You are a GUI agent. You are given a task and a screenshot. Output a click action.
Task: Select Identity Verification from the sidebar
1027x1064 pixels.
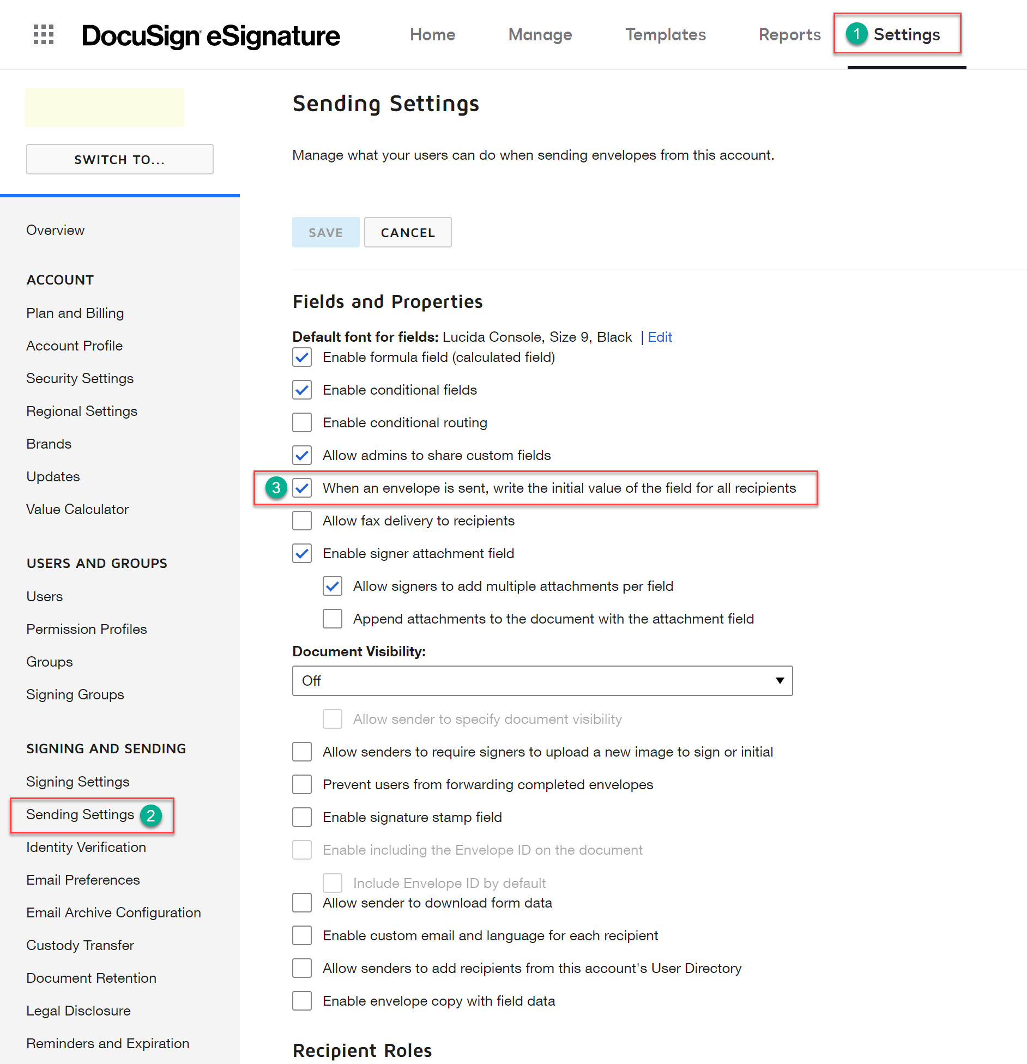pos(86,847)
